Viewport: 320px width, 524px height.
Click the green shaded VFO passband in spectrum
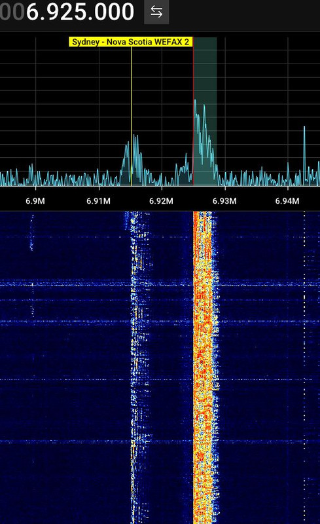(205, 111)
